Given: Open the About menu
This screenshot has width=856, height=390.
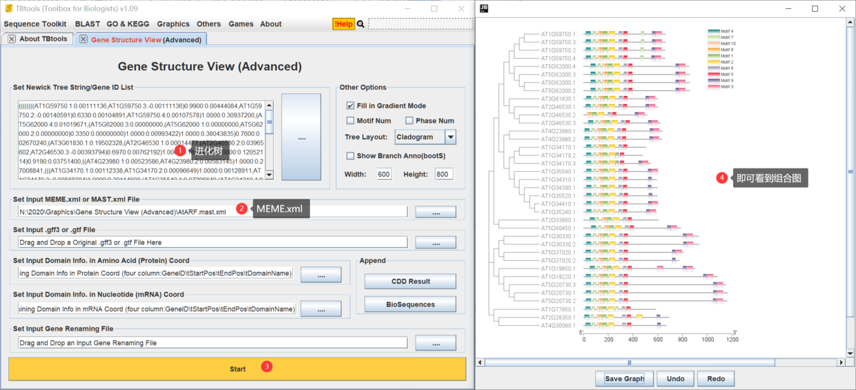Looking at the screenshot, I should pos(271,24).
